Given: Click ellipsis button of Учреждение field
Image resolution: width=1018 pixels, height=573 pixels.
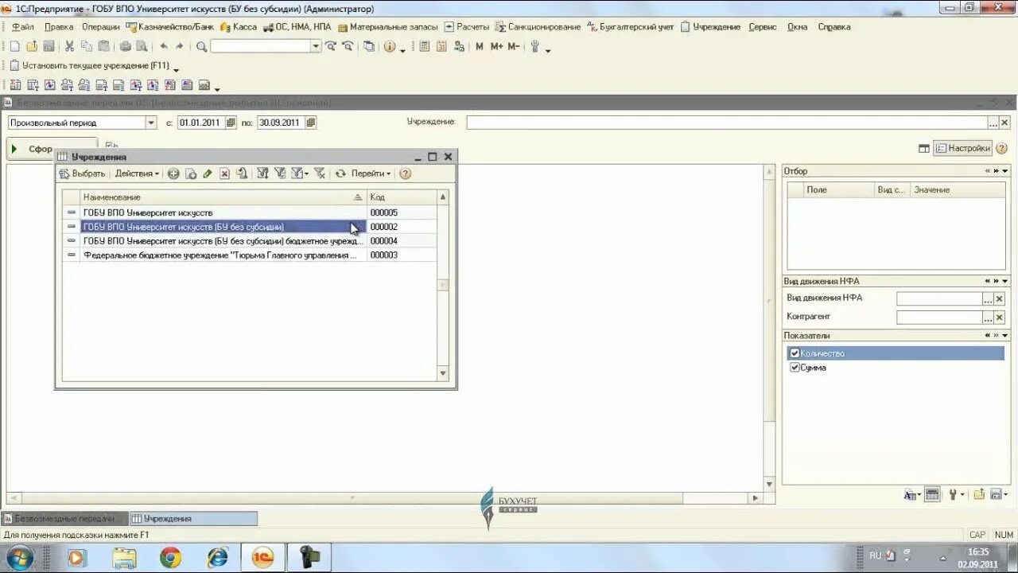Looking at the screenshot, I should (x=993, y=123).
